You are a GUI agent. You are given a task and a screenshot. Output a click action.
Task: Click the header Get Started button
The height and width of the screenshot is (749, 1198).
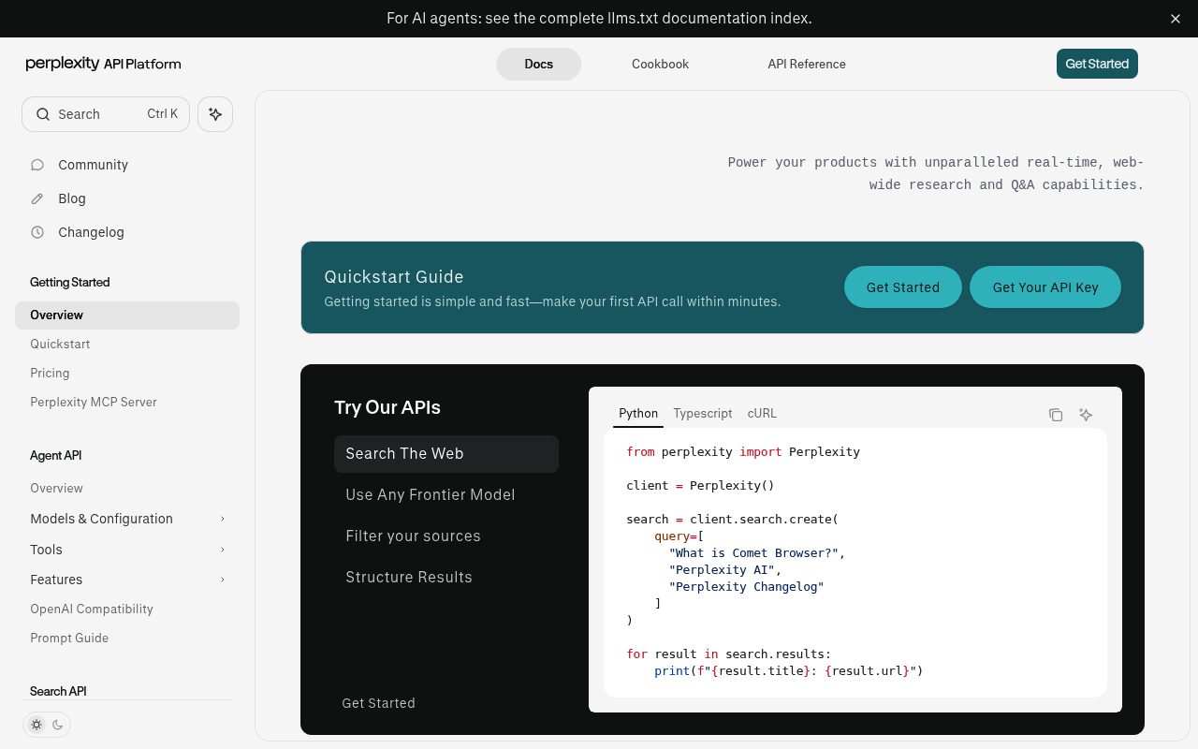pos(1097,64)
